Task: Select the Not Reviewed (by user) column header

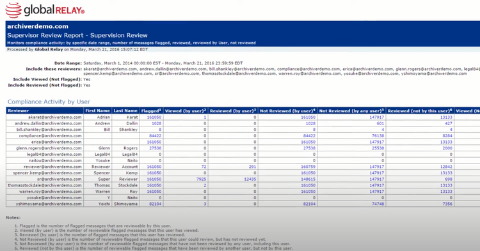Action: point(287,110)
